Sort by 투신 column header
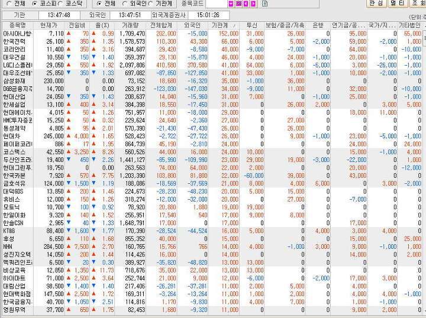The image size is (426, 318). coord(251,25)
